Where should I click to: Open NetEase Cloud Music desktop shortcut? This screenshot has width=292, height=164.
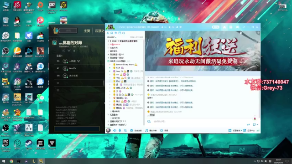tap(17, 6)
